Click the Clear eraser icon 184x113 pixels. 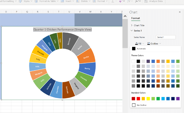(121, 1)
